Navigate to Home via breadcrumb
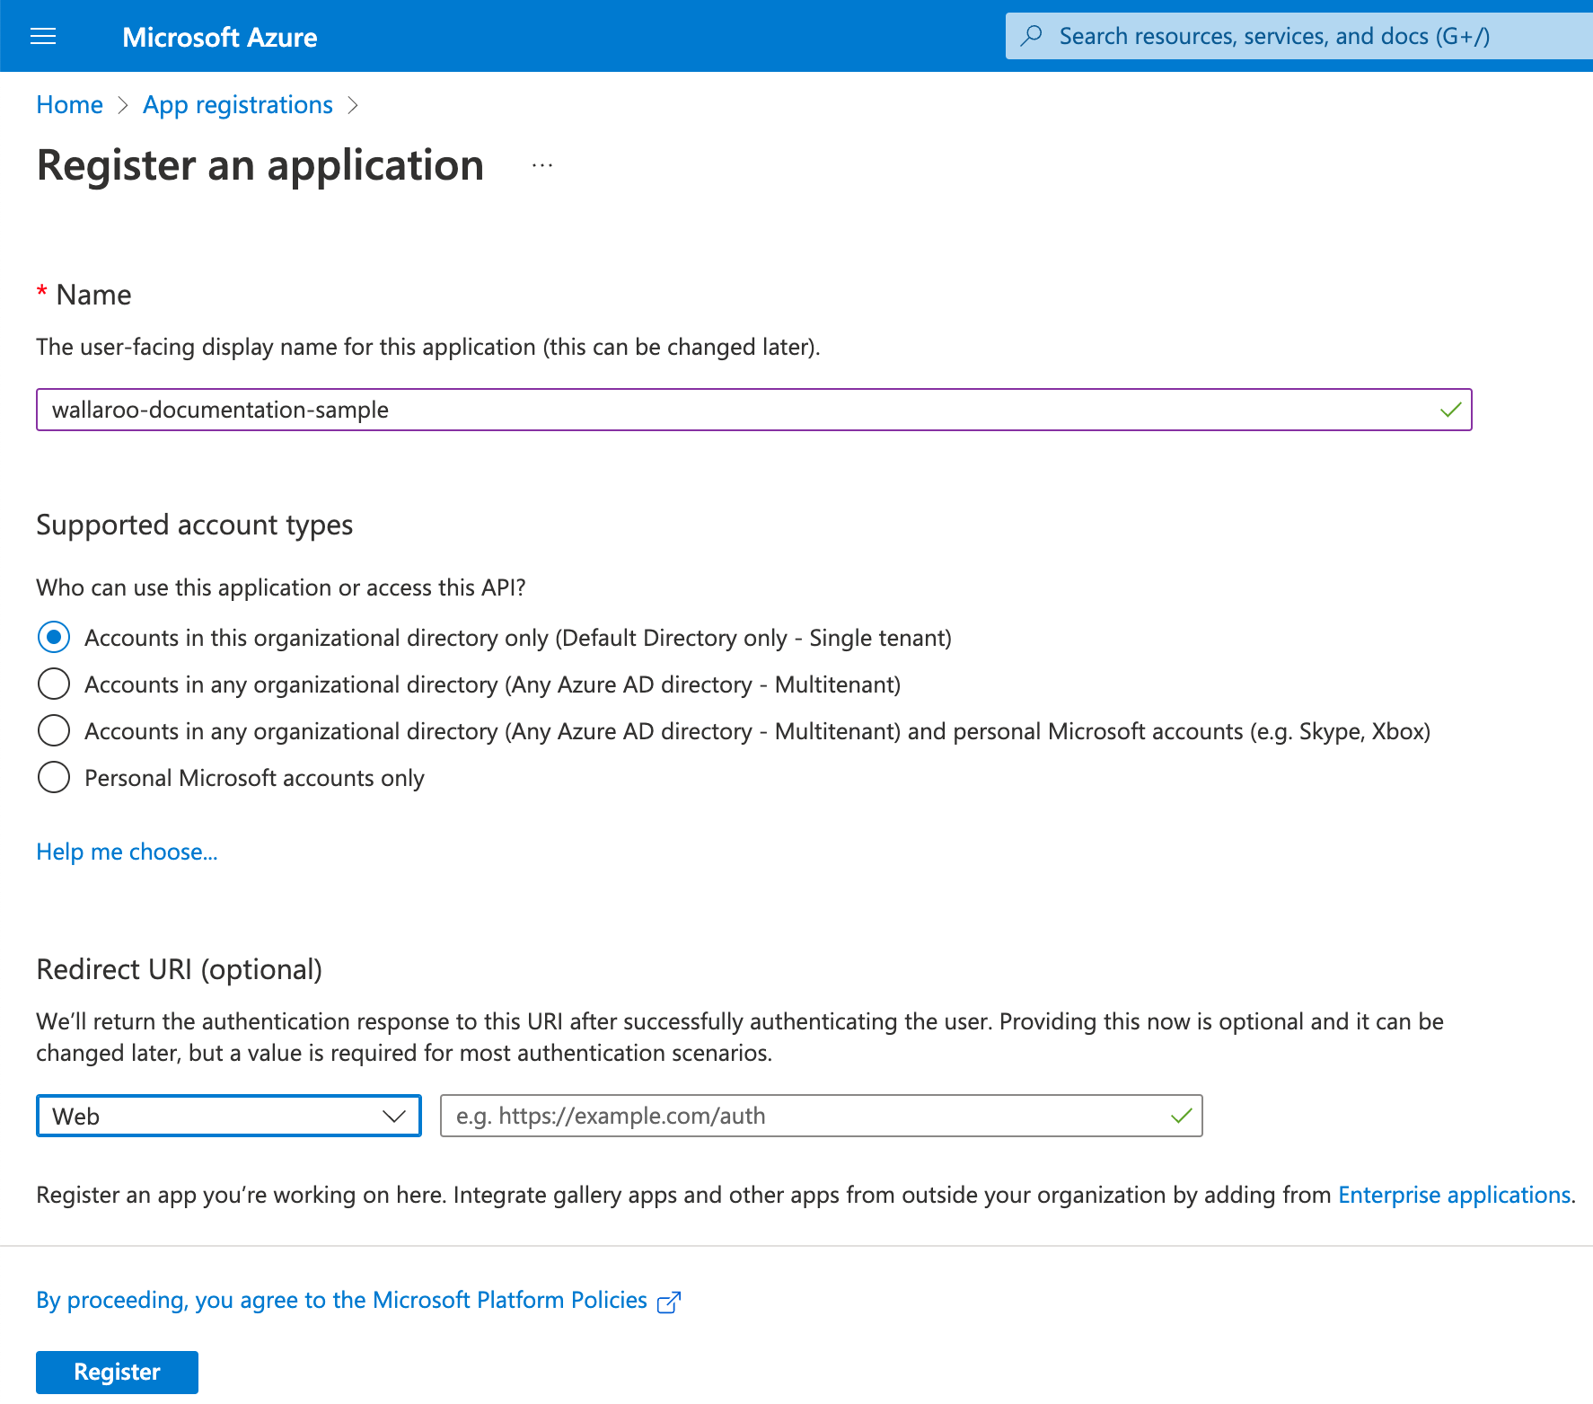Image resolution: width=1593 pixels, height=1404 pixels. 68,104
